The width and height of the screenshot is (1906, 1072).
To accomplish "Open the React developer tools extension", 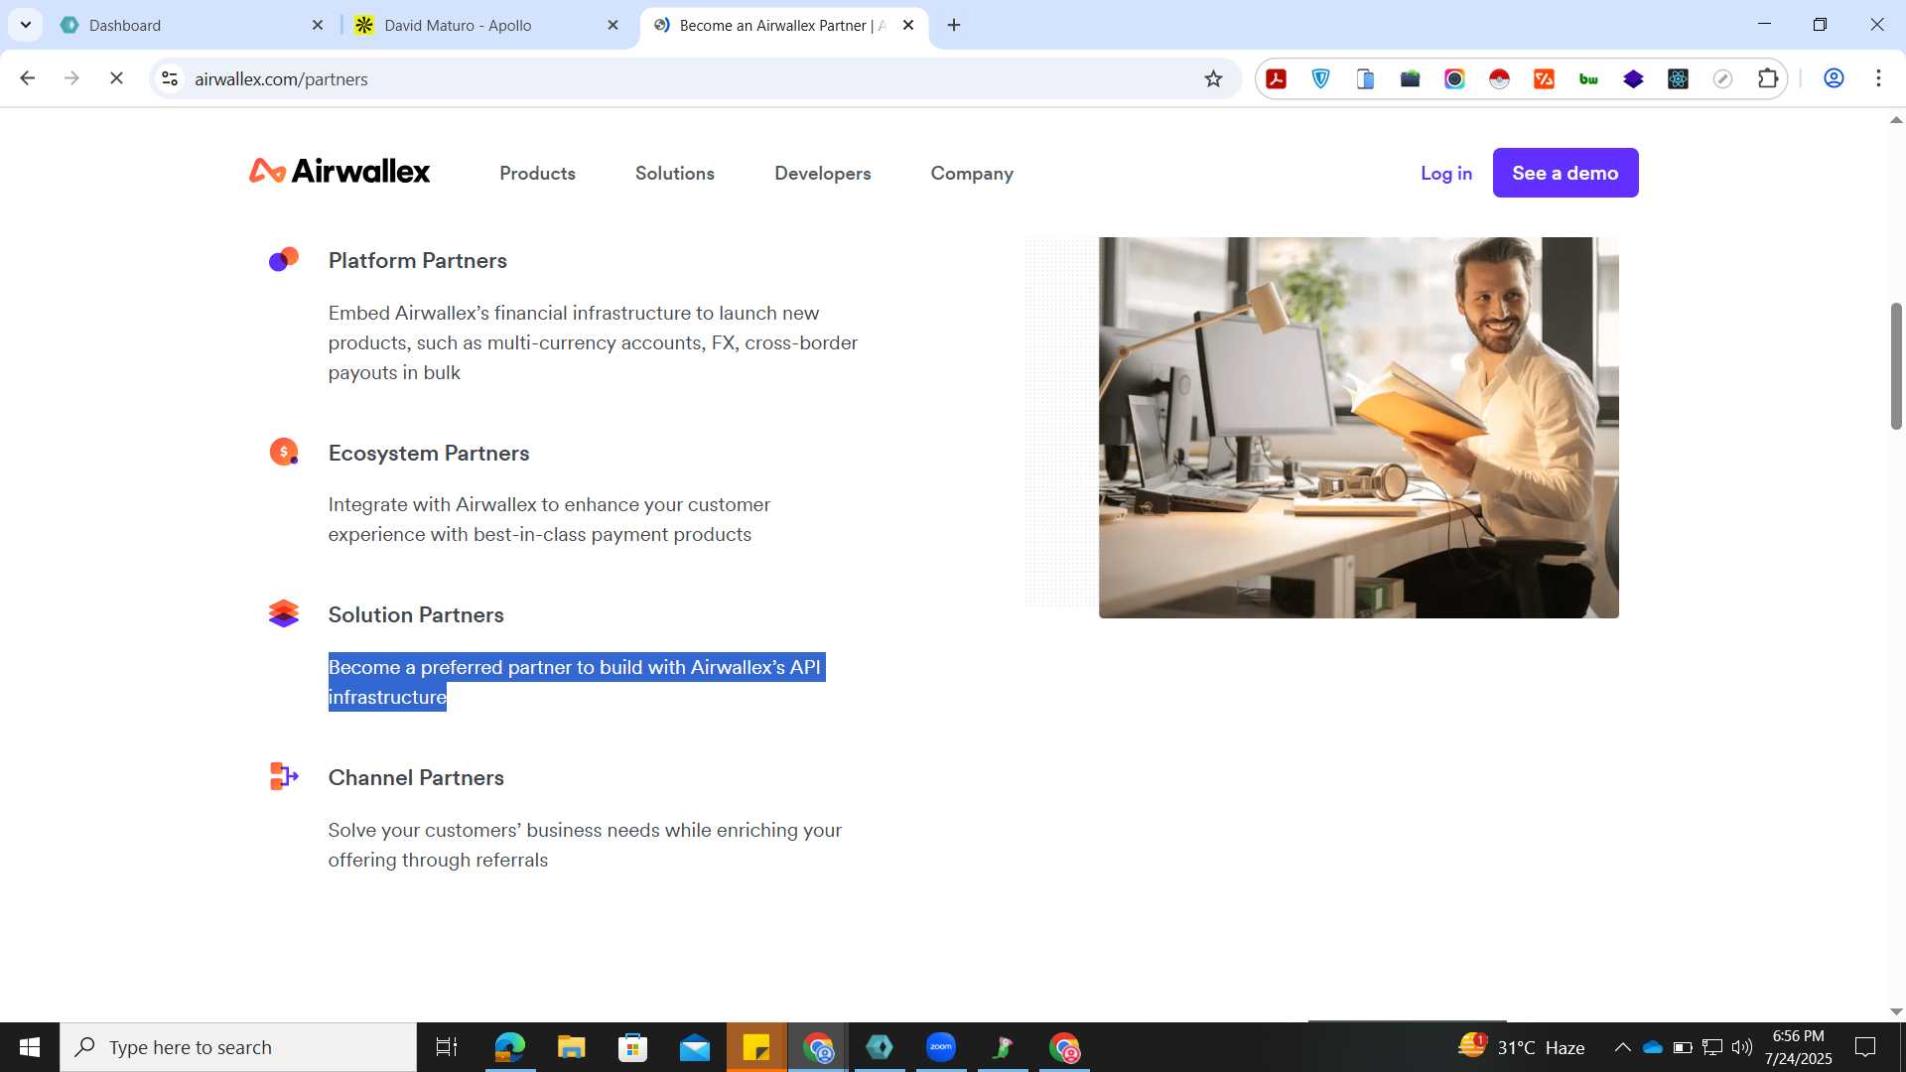I will coord(1679,78).
